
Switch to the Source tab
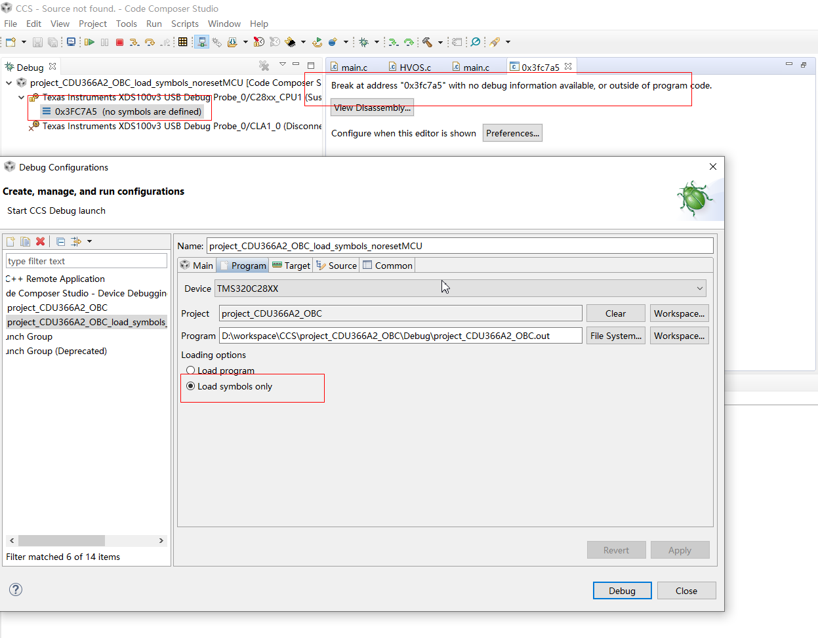(x=336, y=266)
